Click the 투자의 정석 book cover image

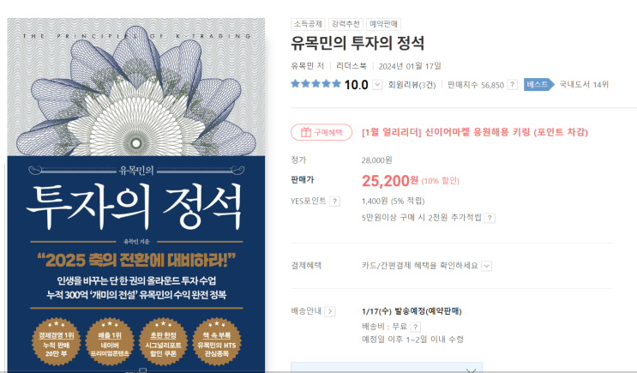(136, 195)
